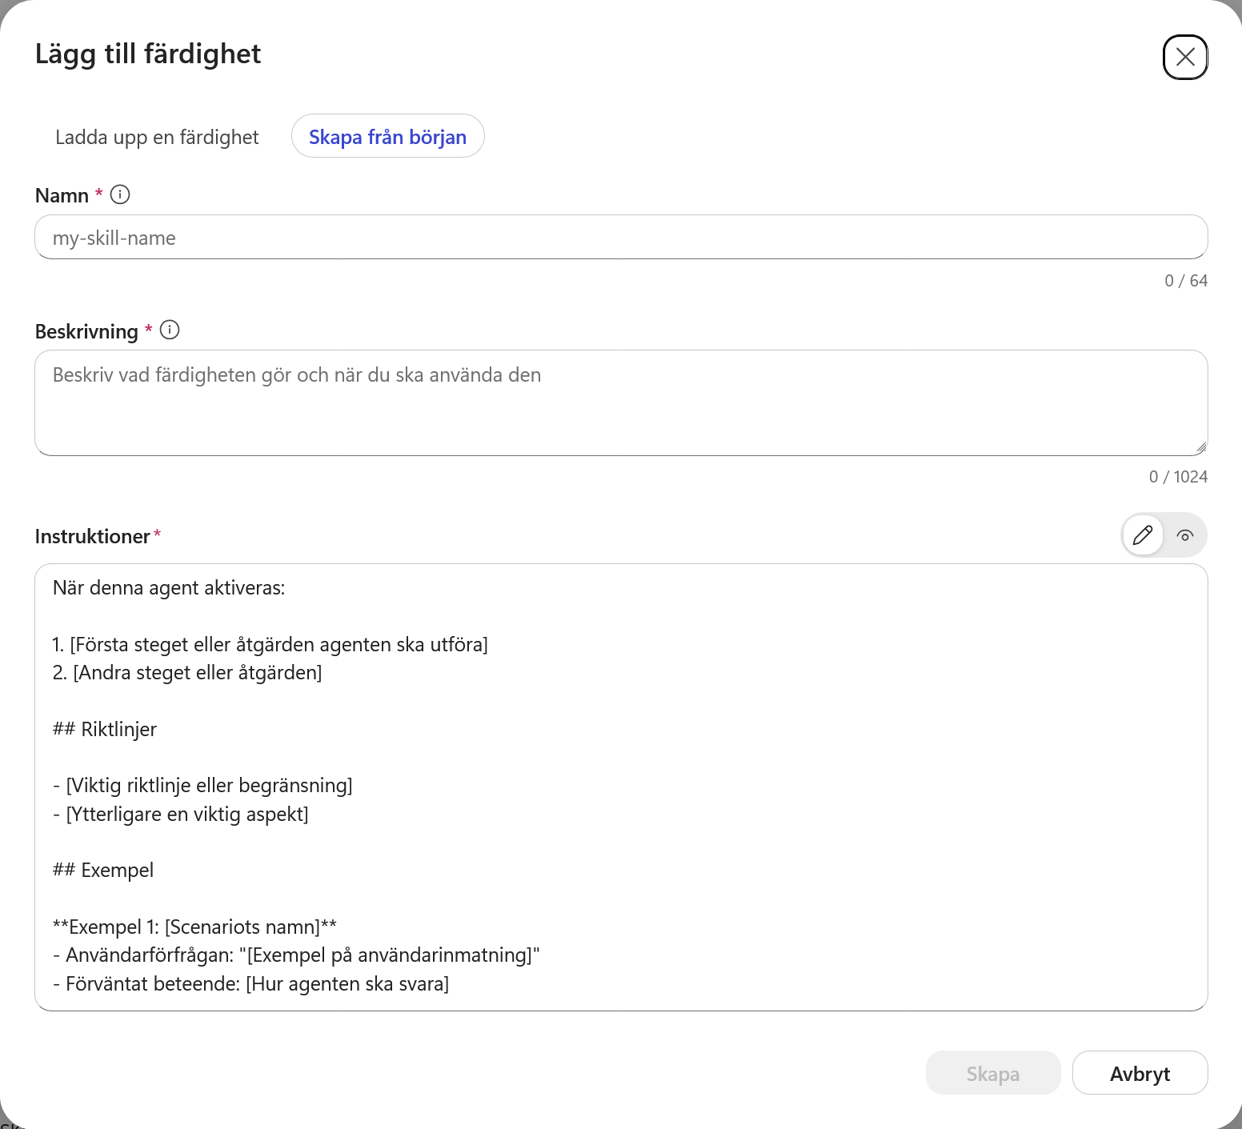Select the Skapa från början tab

387,137
